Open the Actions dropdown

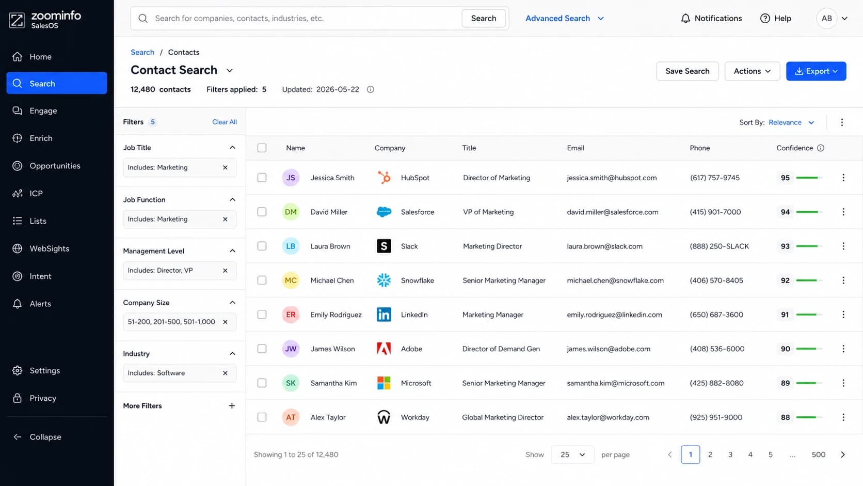coord(752,71)
